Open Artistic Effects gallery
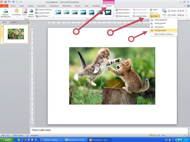Image resolution: width=190 pixels, height=142 pixels. [31, 13]
